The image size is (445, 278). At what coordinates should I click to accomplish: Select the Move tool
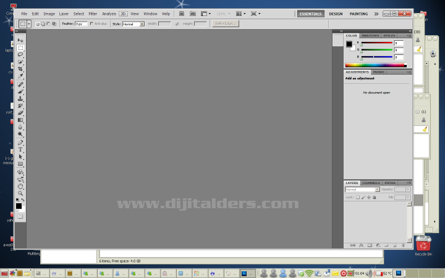tap(20, 41)
